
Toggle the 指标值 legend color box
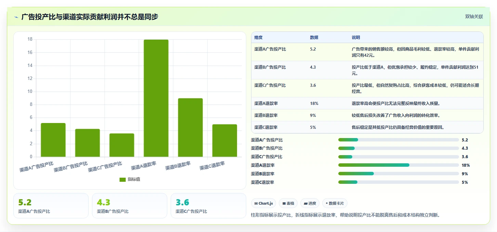122,180
